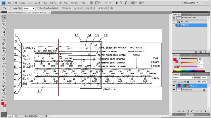Click the red foreground color swatch in toolbox
Screen dimensions: 211x118
click(x=3, y=103)
